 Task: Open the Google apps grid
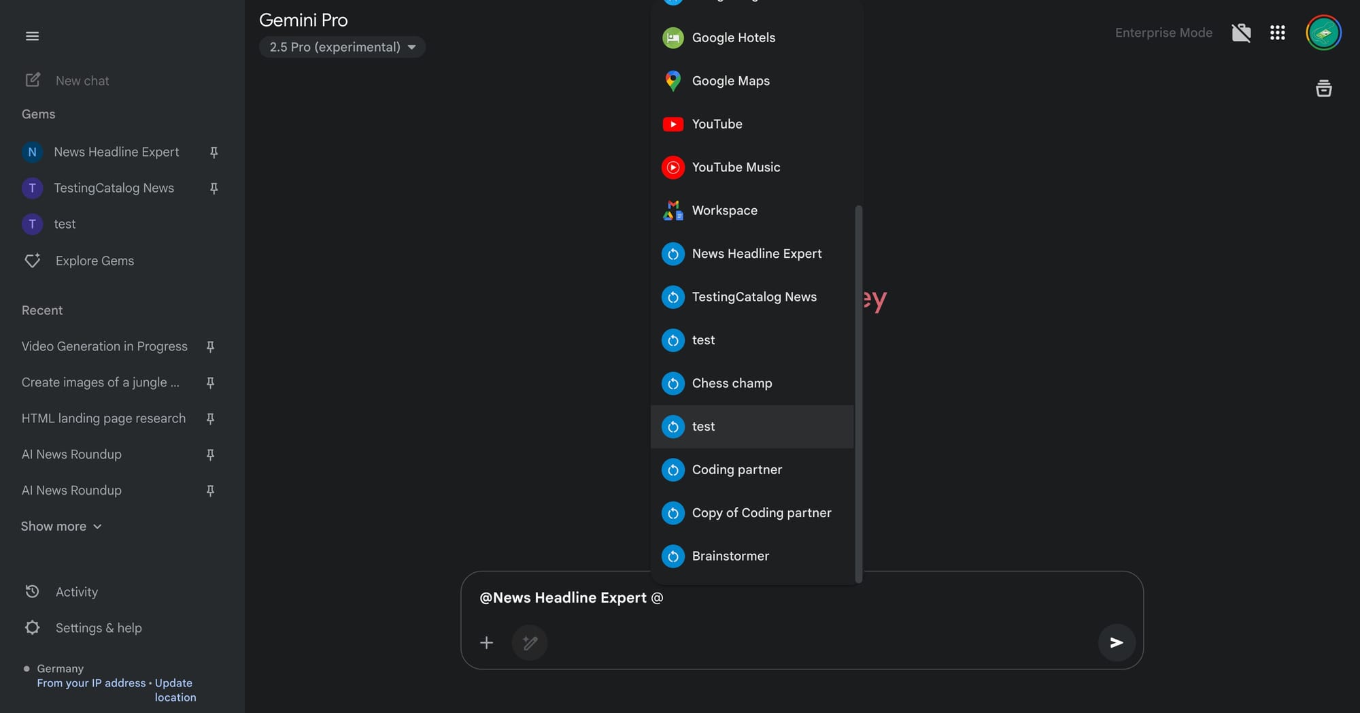1277,33
